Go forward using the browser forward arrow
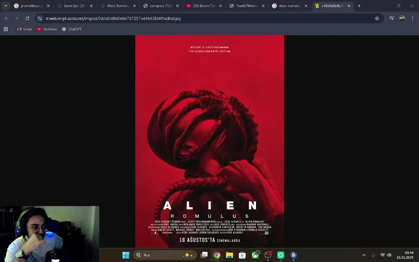 pos(17,19)
